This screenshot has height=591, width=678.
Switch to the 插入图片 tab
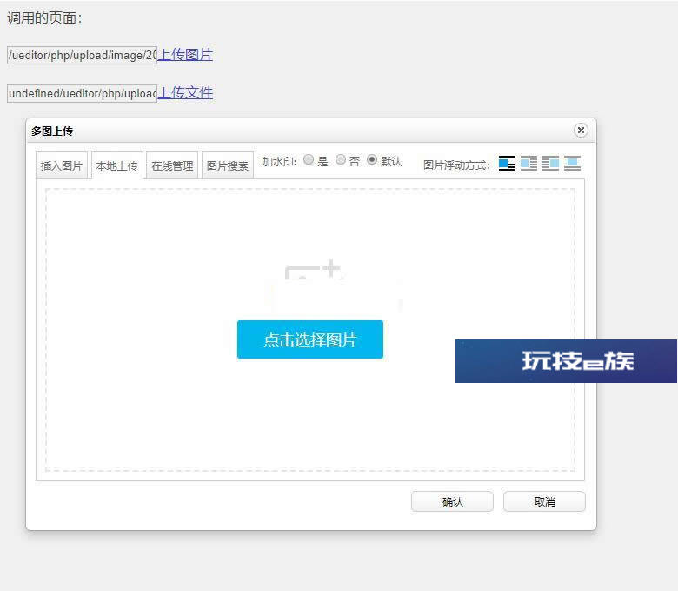[62, 165]
